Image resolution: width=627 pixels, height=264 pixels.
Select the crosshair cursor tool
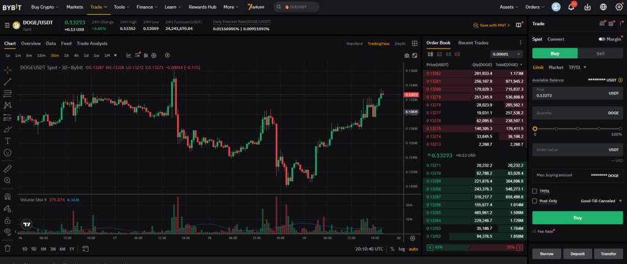point(7,70)
